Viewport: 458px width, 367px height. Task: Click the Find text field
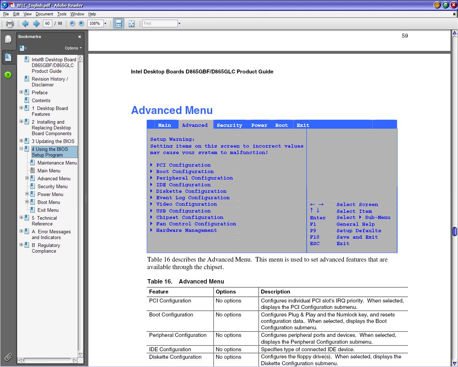(x=160, y=23)
